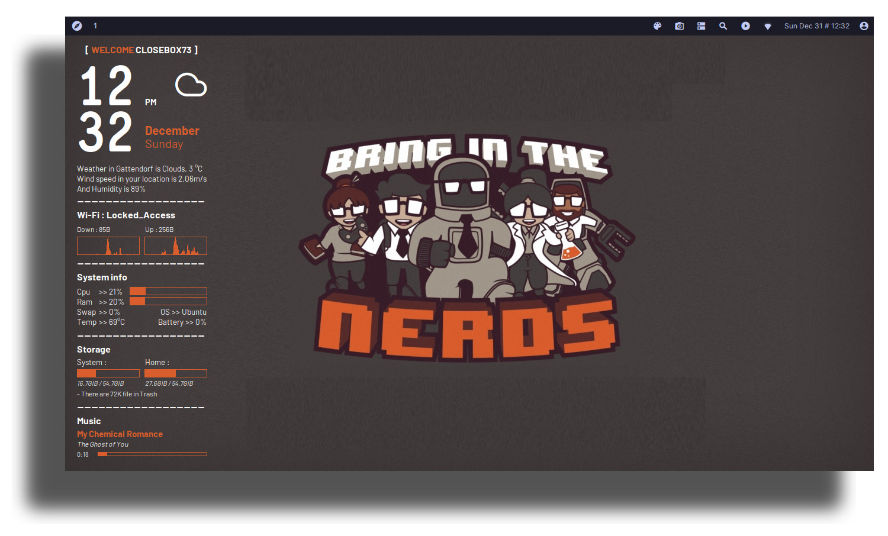Click the 27.6GiB / 54.7GiB home value
This screenshot has height=536, width=888.
[x=169, y=383]
